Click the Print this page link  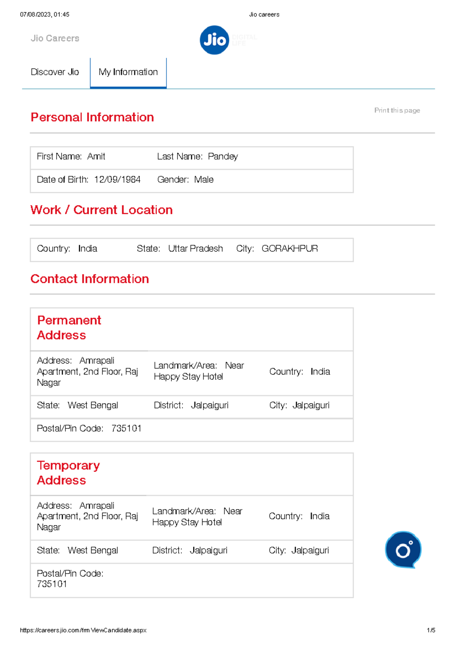pos(397,110)
